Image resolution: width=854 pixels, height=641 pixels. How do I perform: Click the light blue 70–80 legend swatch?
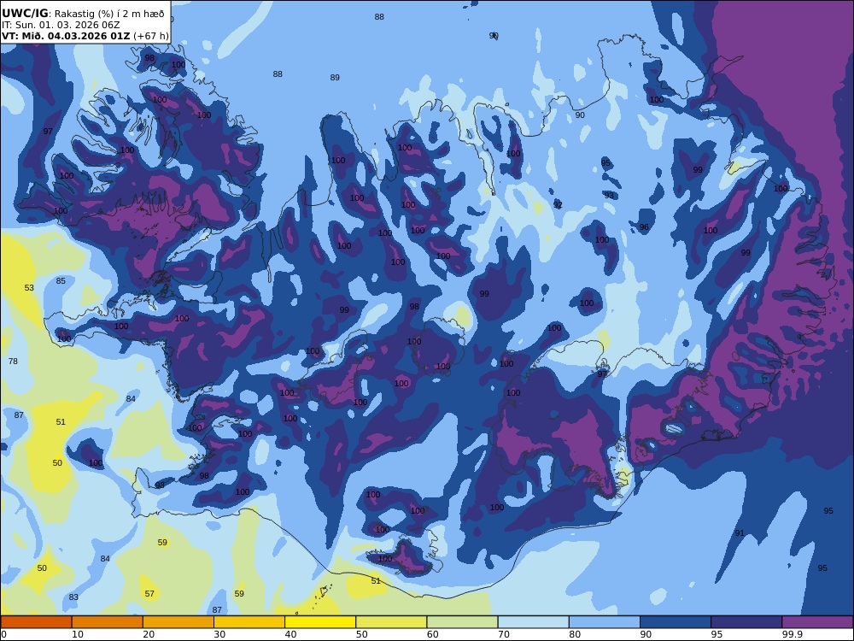coord(533,622)
